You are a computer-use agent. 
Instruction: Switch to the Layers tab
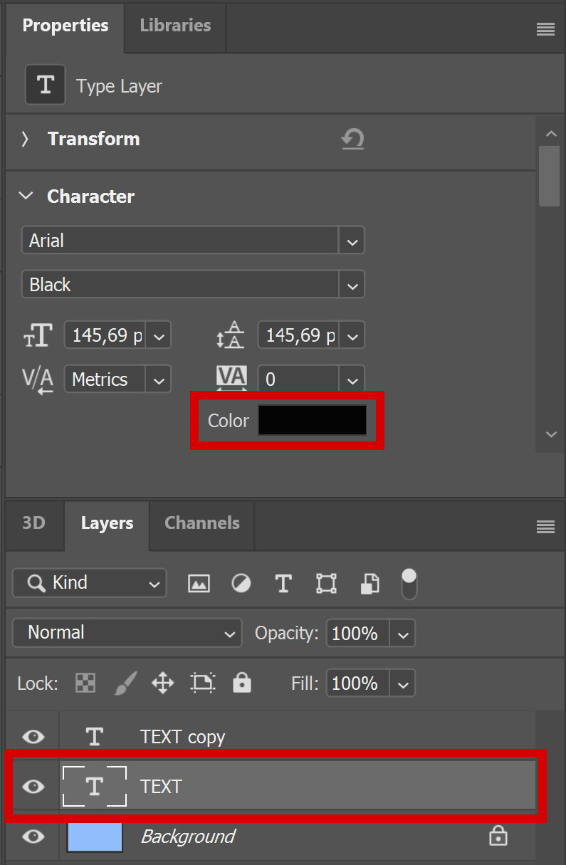107,523
